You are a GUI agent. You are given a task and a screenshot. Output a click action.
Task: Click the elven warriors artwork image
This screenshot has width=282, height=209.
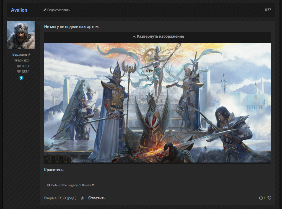click(158, 103)
